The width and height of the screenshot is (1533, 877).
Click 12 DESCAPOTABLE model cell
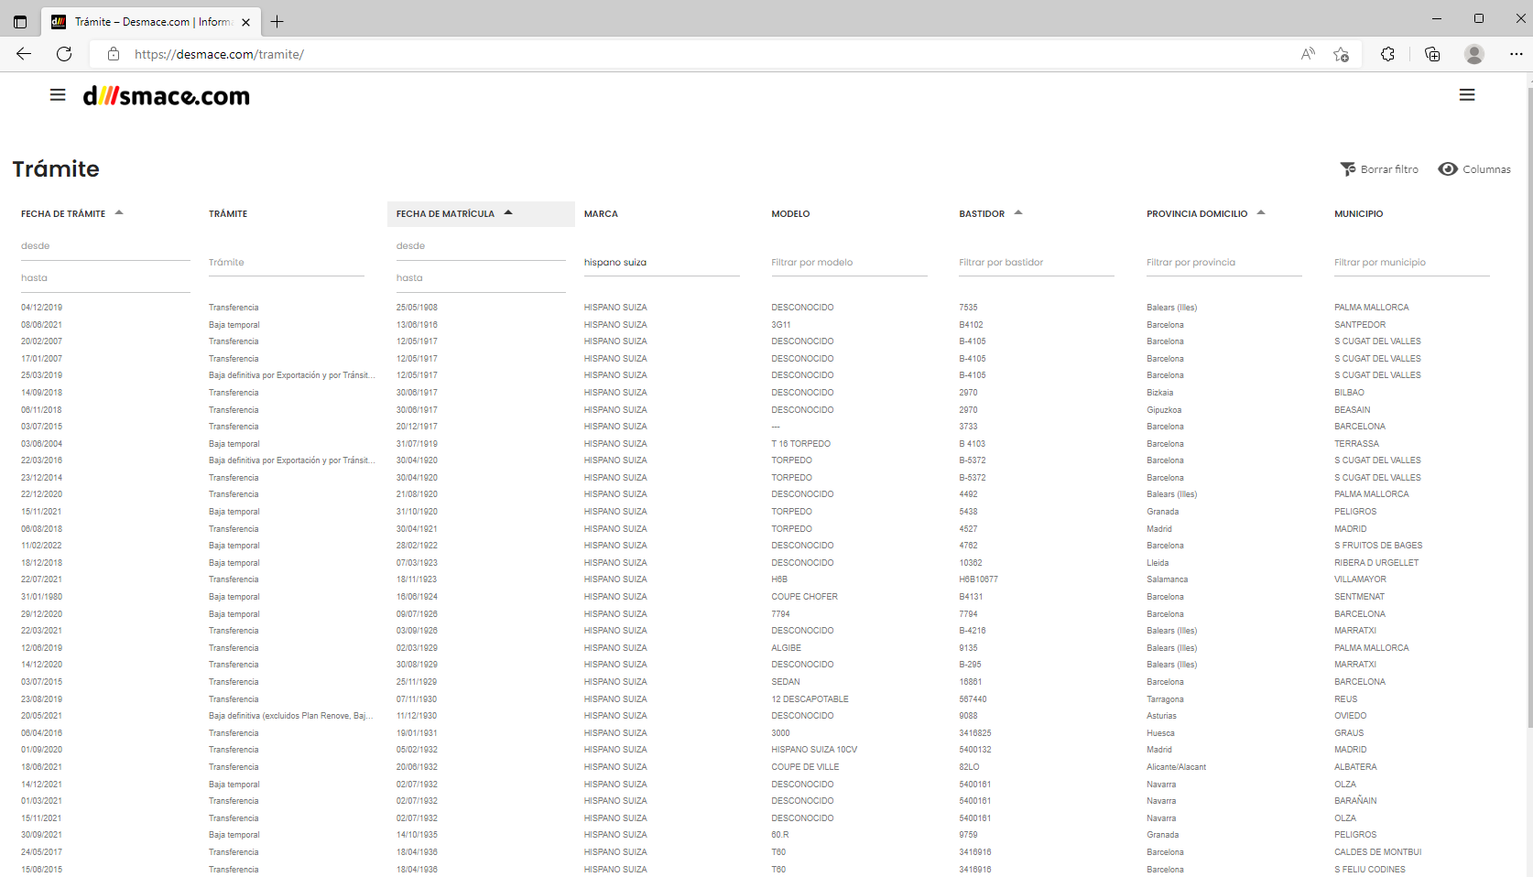(x=810, y=699)
